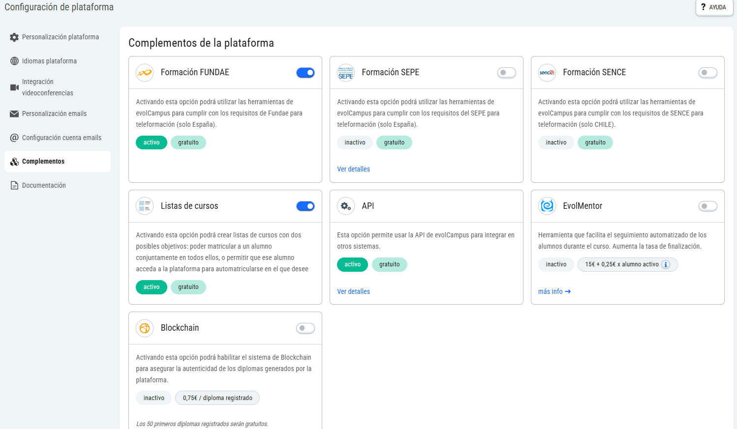Click the 'Configuración de plataforma' title

[59, 7]
